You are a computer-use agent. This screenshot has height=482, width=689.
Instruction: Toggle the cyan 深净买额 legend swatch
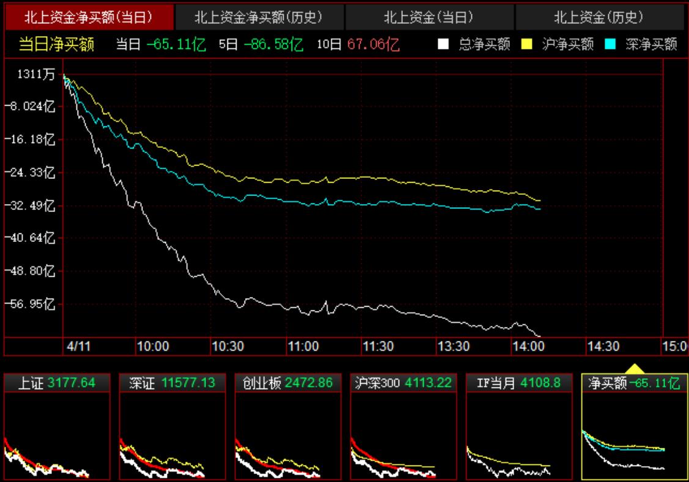[610, 45]
